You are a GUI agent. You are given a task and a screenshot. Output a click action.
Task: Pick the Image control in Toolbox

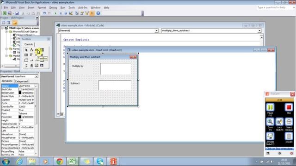37,65
